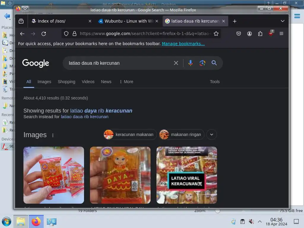This screenshot has height=228, width=304.
Task: Submit search with magnifier icon
Action: pos(214,63)
